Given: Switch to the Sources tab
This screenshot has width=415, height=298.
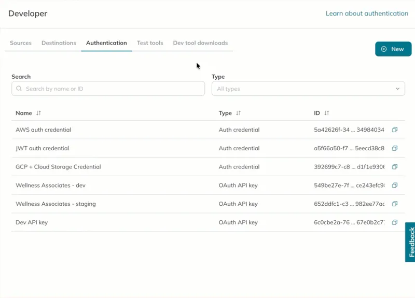Looking at the screenshot, I should coord(21,43).
